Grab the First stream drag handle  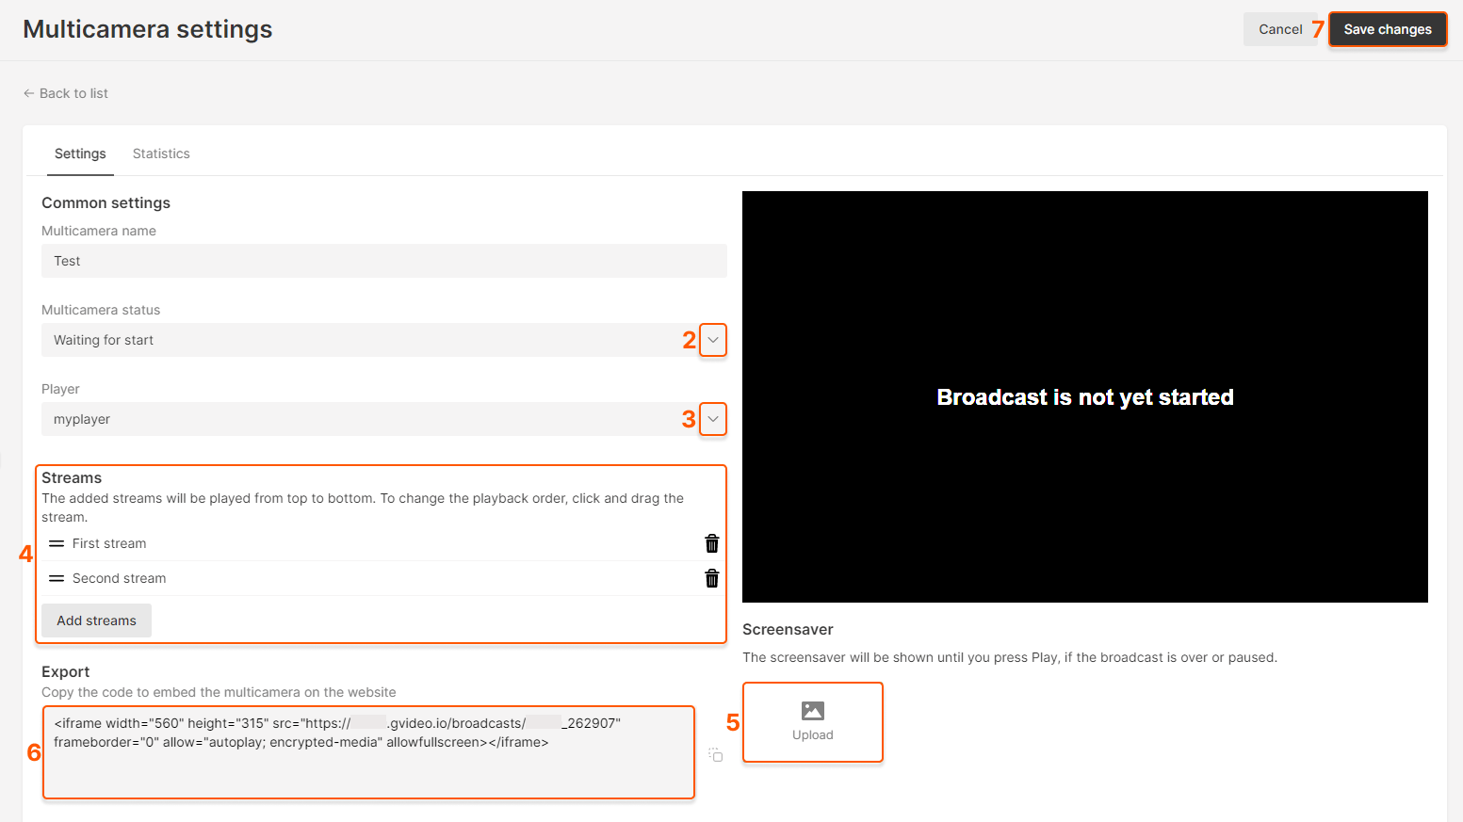click(57, 543)
